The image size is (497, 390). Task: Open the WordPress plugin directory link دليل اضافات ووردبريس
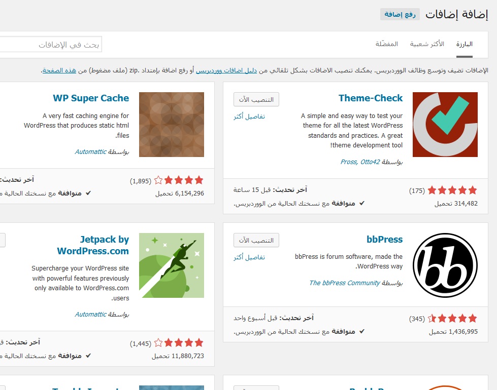point(226,70)
